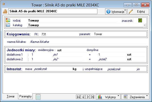This screenshot has width=152, height=102.
Task: Click the rodzaj category icon
Action: pyautogui.click(x=8, y=20)
